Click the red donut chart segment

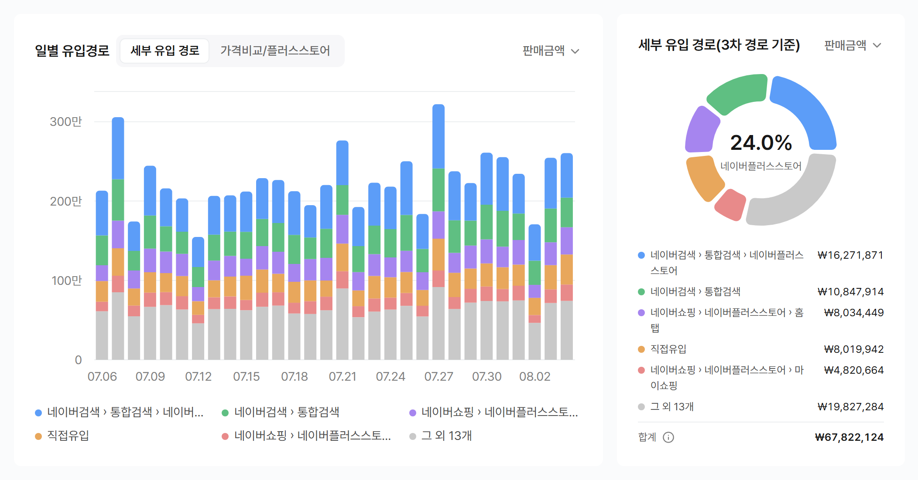730,205
